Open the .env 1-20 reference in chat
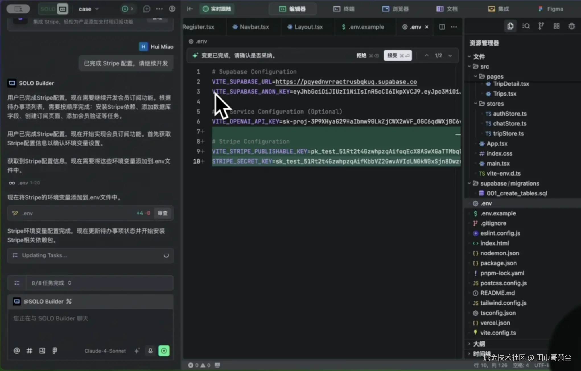 [24, 183]
